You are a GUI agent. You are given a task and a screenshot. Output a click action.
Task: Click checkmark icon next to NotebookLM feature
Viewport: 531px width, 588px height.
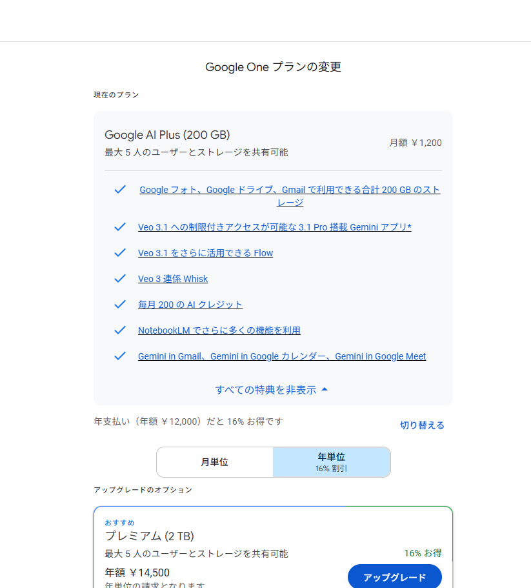(119, 330)
